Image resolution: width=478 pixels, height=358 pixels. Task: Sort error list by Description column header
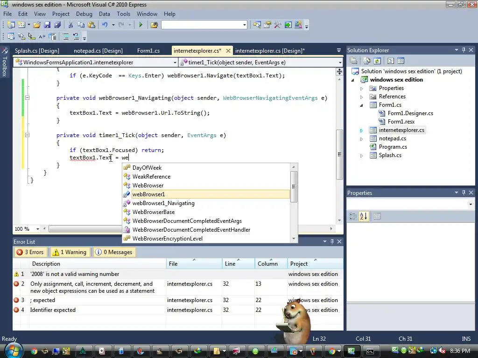click(x=98, y=264)
